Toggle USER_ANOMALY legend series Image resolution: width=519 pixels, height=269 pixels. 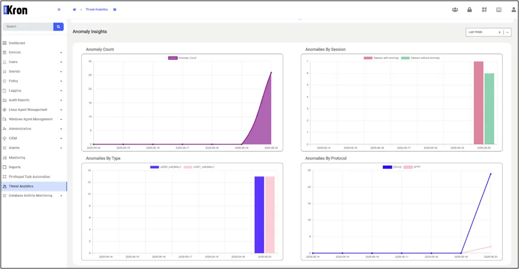click(166, 167)
